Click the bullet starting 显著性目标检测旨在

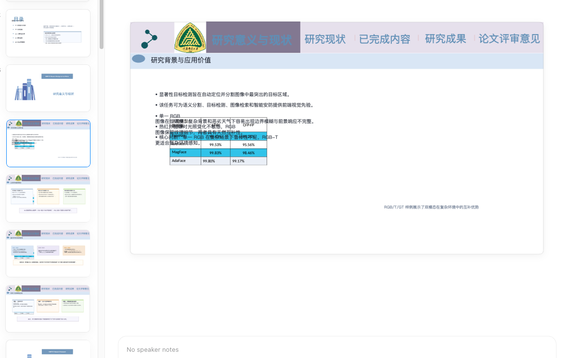(223, 95)
